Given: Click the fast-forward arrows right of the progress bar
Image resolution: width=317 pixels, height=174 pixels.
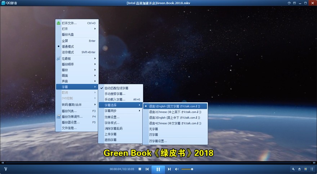Looking at the screenshot, I should pyautogui.click(x=314, y=163).
